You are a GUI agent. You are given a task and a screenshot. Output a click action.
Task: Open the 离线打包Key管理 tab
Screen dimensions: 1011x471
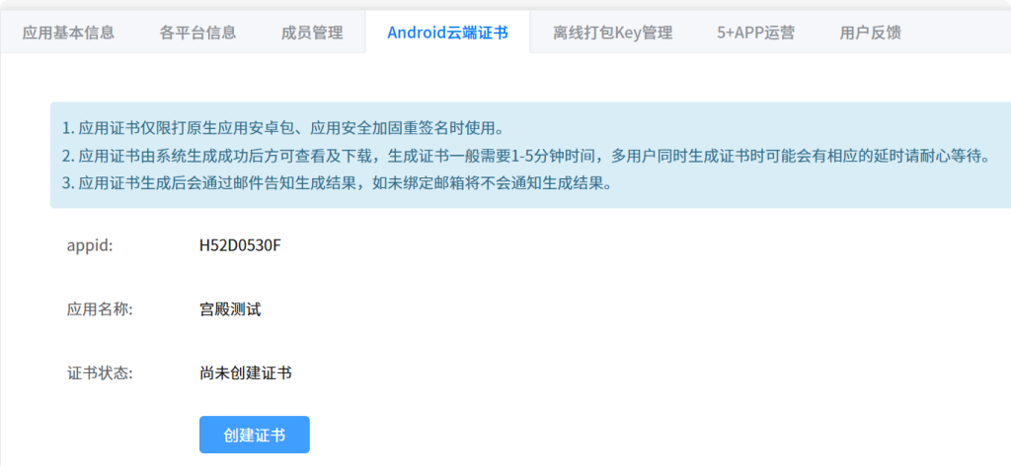(x=612, y=33)
